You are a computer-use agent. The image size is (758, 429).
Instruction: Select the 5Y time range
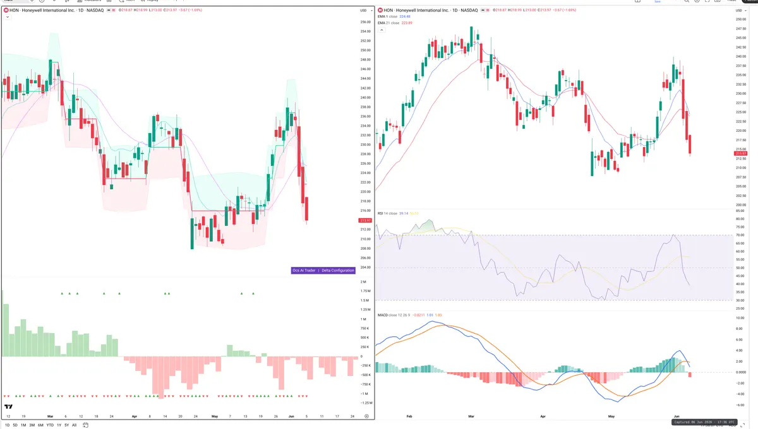point(66,425)
